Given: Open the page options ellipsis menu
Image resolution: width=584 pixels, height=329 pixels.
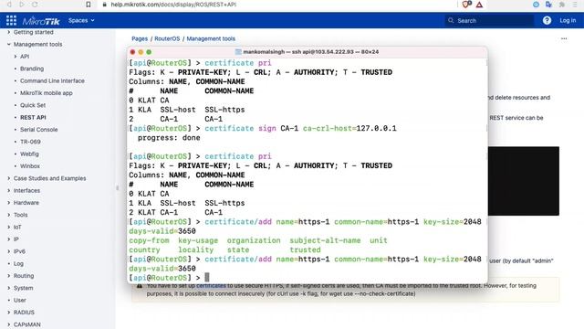Looking at the screenshot, I should 564,38.
